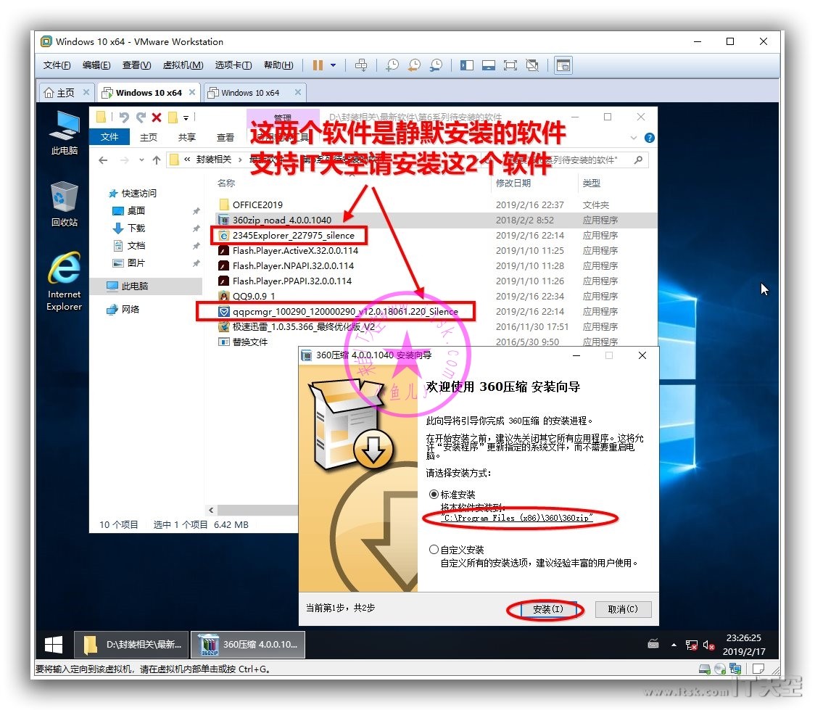
Task: Select 此电脑 in the navigation pane
Action: (146, 286)
